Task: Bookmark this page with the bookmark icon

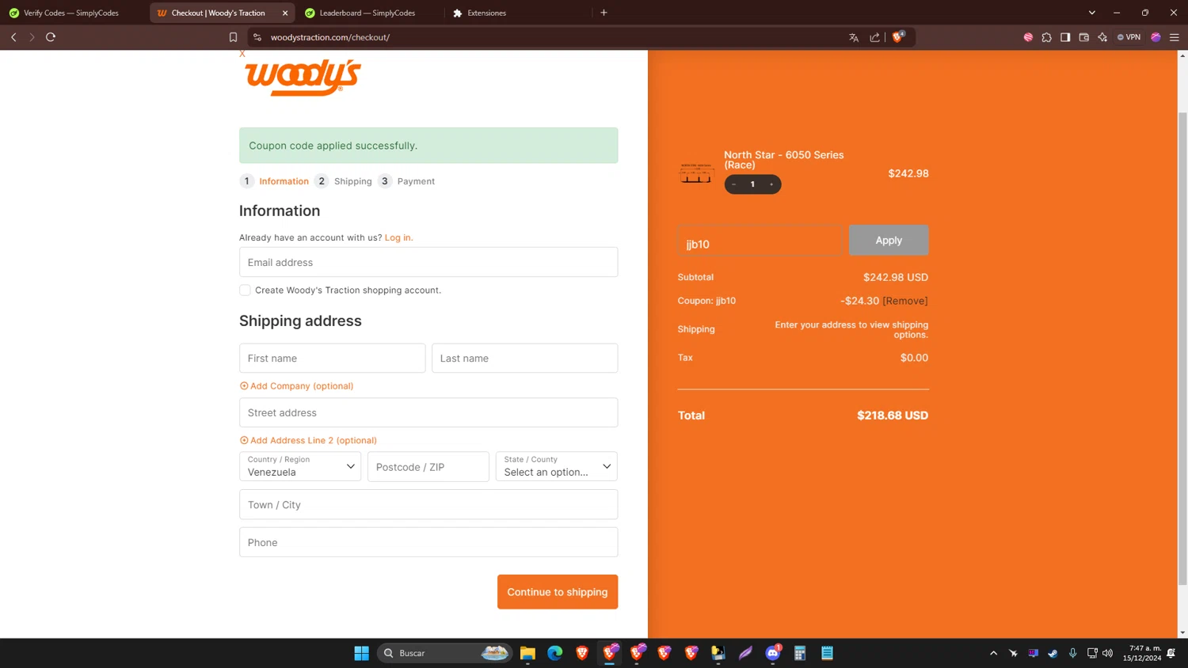Action: 233,37
